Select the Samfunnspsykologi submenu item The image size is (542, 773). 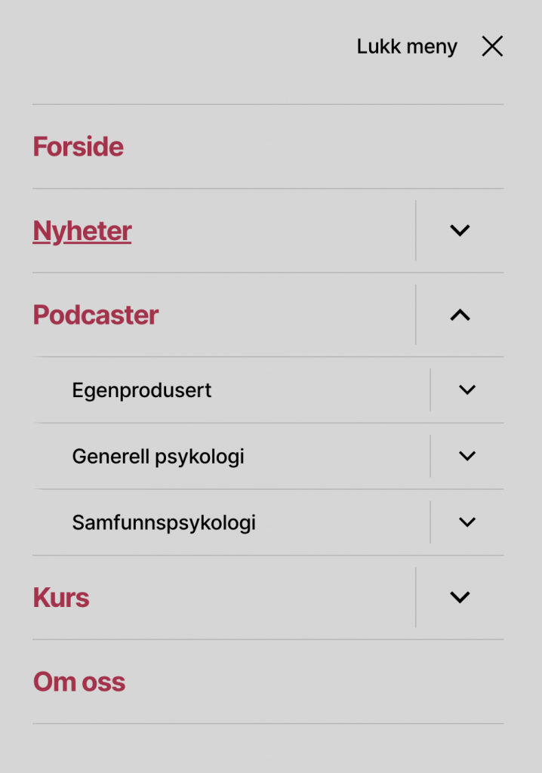coord(164,522)
